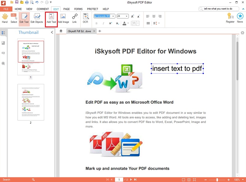Open the HELP tab

[106, 9]
